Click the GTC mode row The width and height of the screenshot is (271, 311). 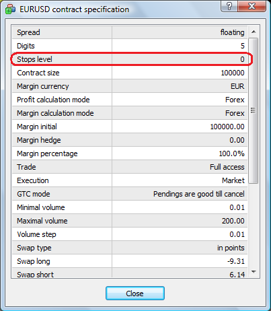tap(130, 194)
